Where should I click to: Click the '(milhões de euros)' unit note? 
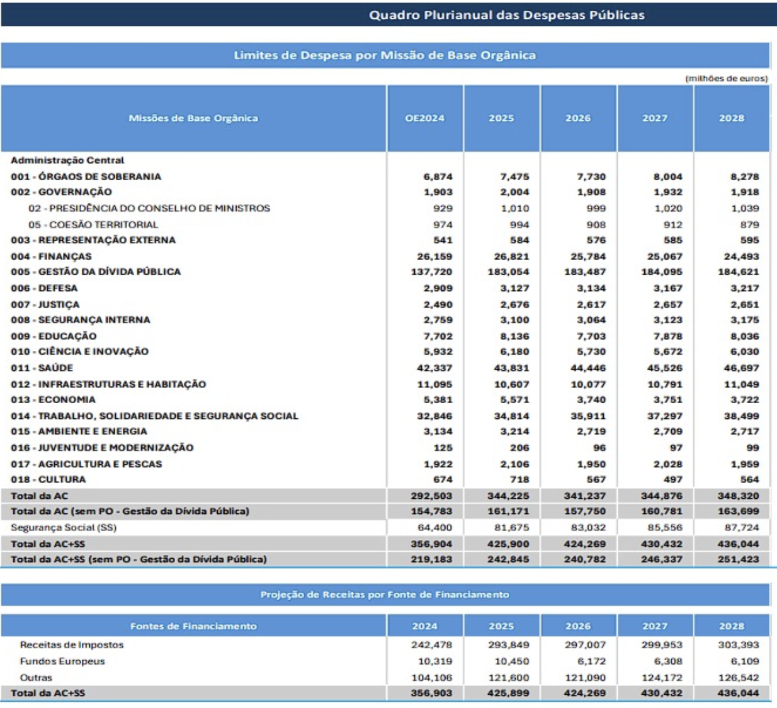pos(727,79)
